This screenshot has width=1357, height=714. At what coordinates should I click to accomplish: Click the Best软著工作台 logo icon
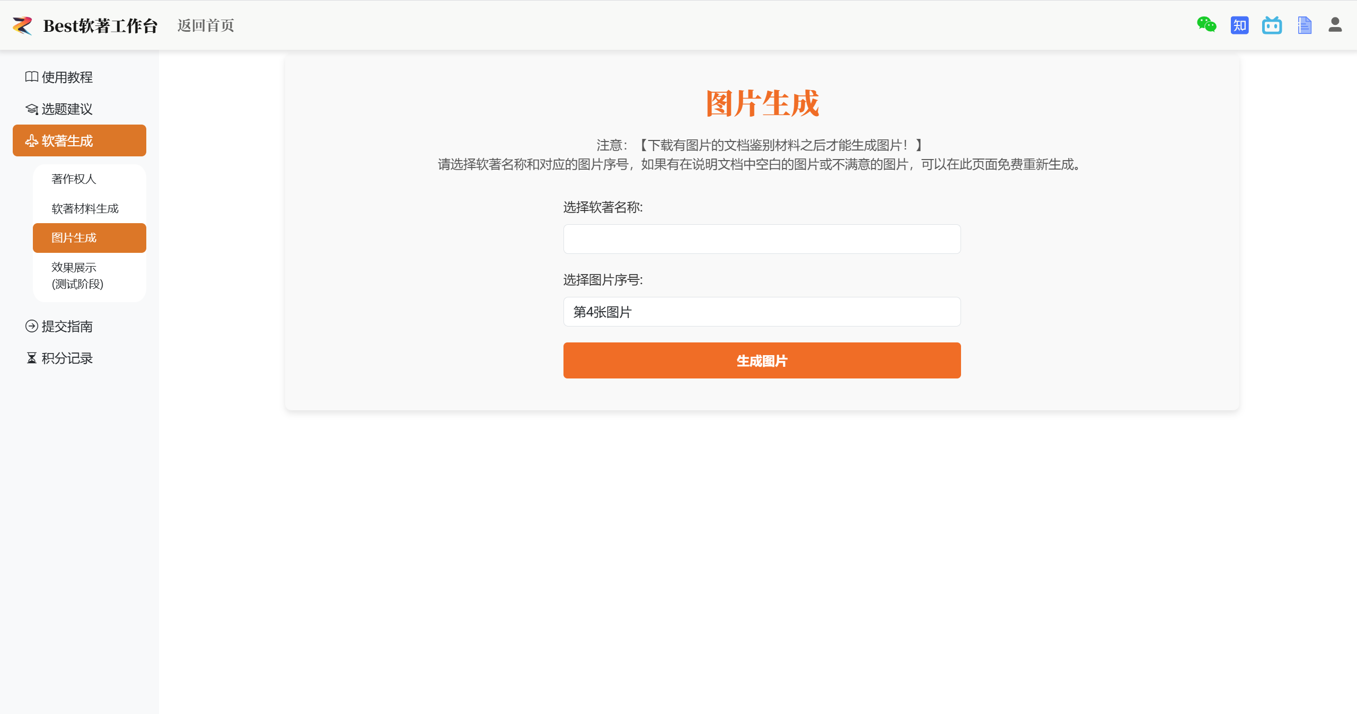[x=22, y=25]
